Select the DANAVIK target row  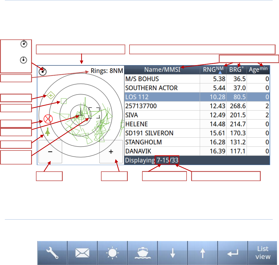pyautogui.click(x=197, y=151)
